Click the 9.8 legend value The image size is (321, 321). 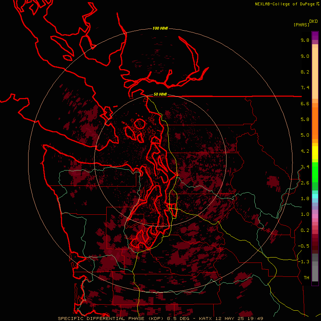305,40
